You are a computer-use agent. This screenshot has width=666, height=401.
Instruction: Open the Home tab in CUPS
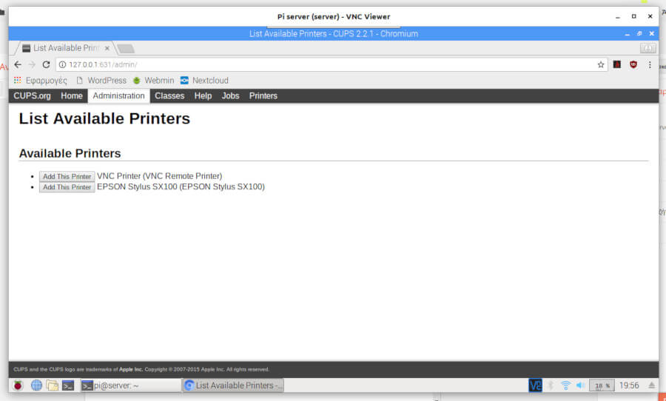[71, 96]
